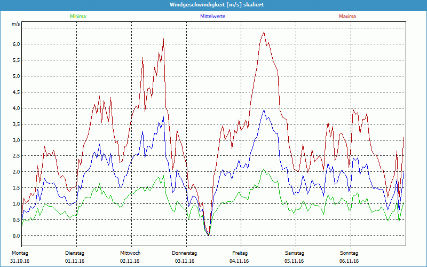427x267 pixels.
Task: Click the 3,5 y-axis value
Action: (17, 124)
